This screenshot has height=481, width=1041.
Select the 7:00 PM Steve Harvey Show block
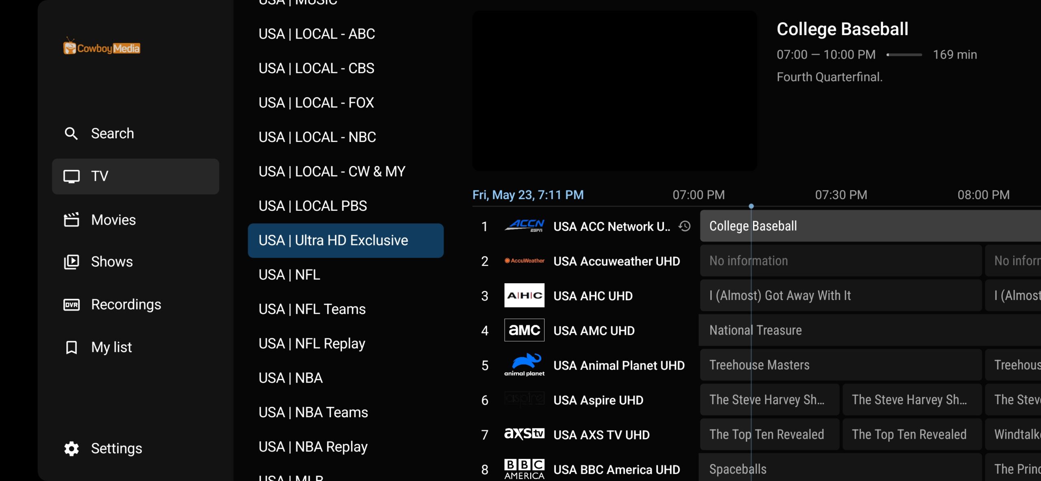pos(770,400)
